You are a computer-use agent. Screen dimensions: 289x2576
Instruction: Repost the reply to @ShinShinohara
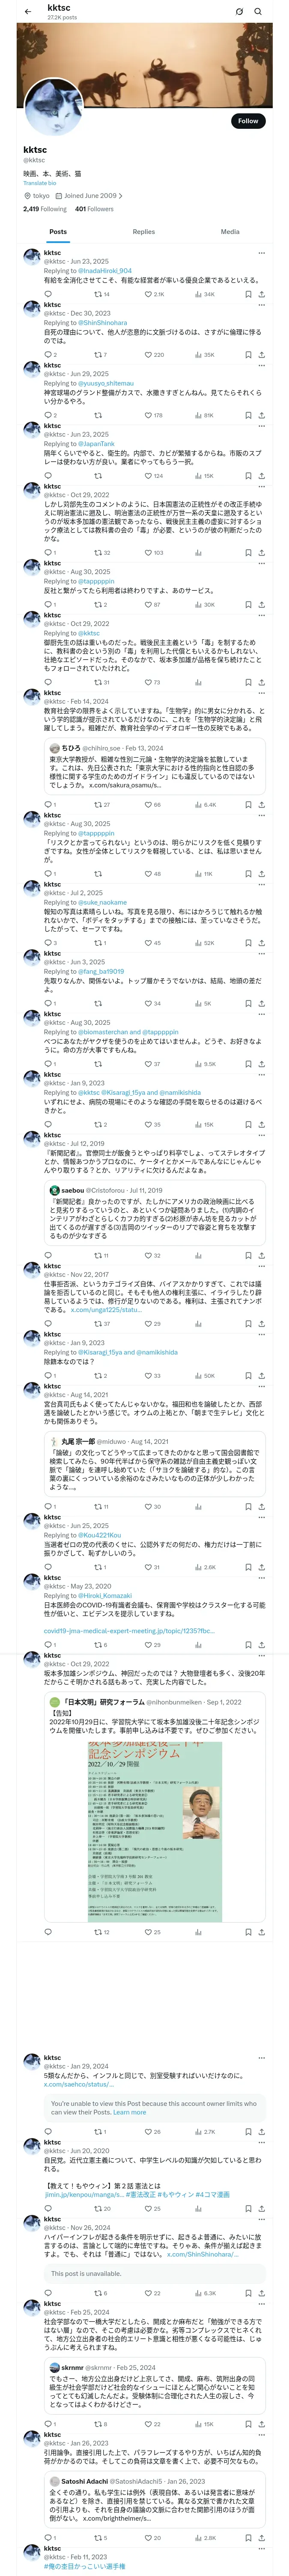98,355
